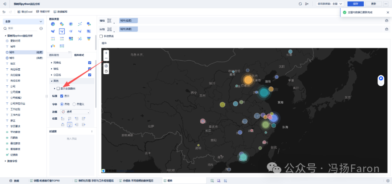
Task: Open the 边框 透明 border dropdown
Action: coord(75,112)
